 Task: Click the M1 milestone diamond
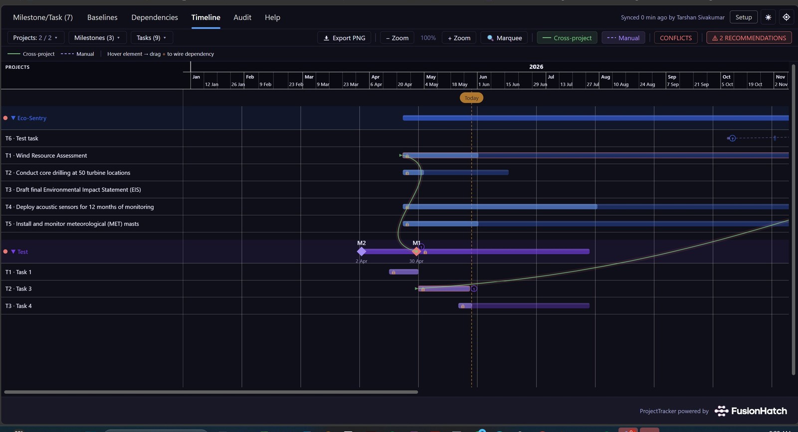pos(416,252)
